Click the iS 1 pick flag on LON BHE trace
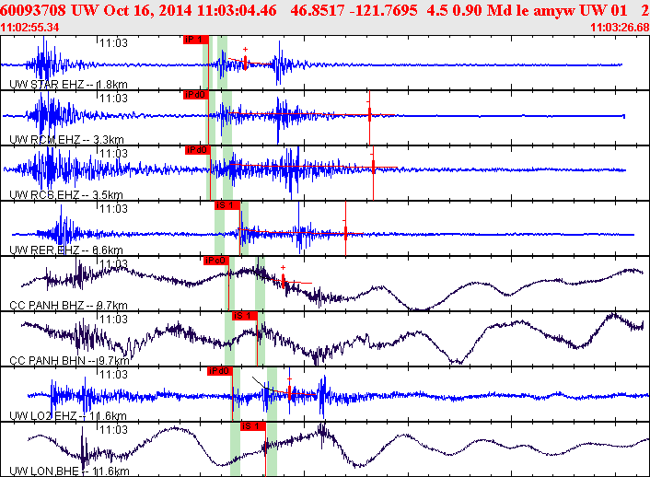 tap(253, 426)
